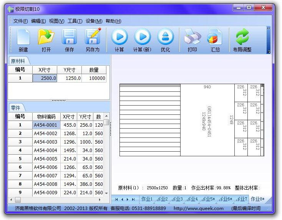Click raw material 数量 column header
Viewport: 282px width, 220px height.
coord(94,70)
